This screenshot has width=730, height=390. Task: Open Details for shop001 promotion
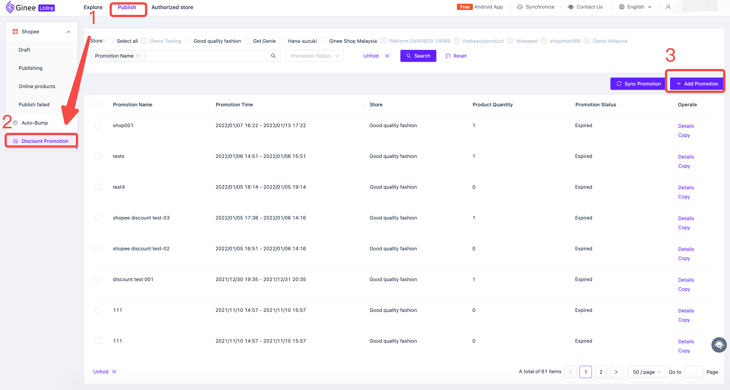(686, 126)
